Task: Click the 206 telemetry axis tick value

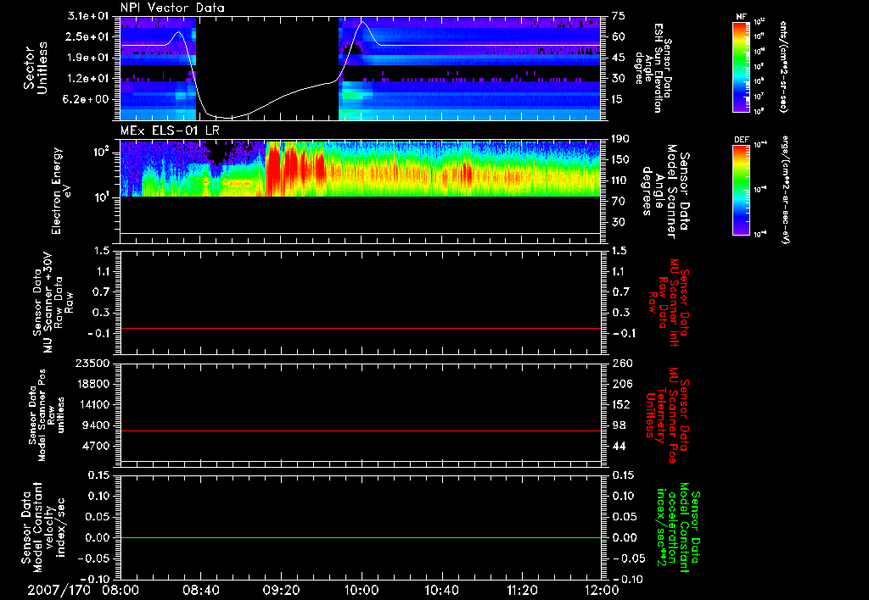Action: pyautogui.click(x=622, y=384)
